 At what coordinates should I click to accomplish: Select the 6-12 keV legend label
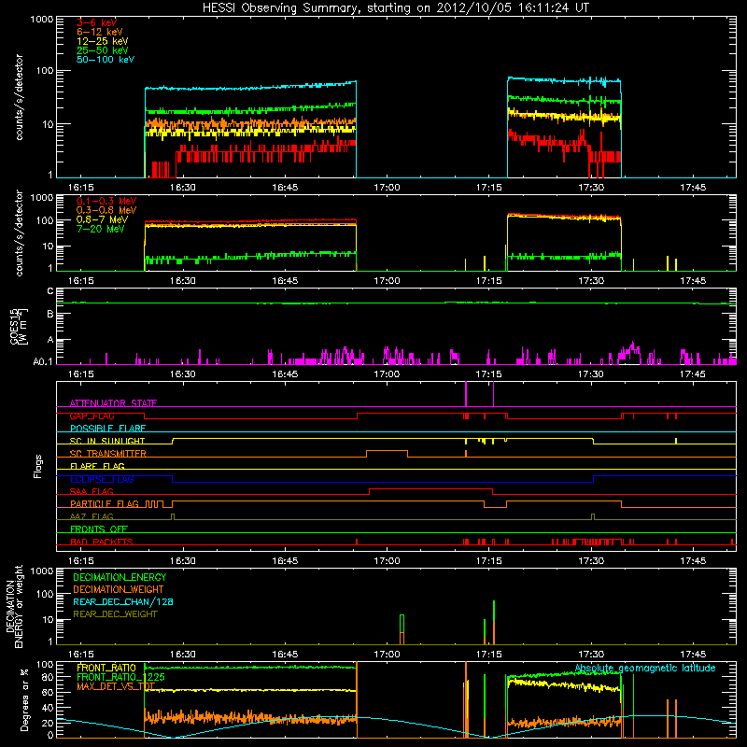(100, 32)
